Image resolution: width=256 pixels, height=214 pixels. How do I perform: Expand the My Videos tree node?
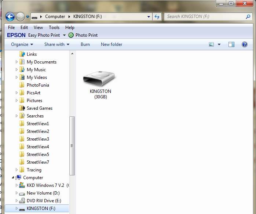coord(17,77)
